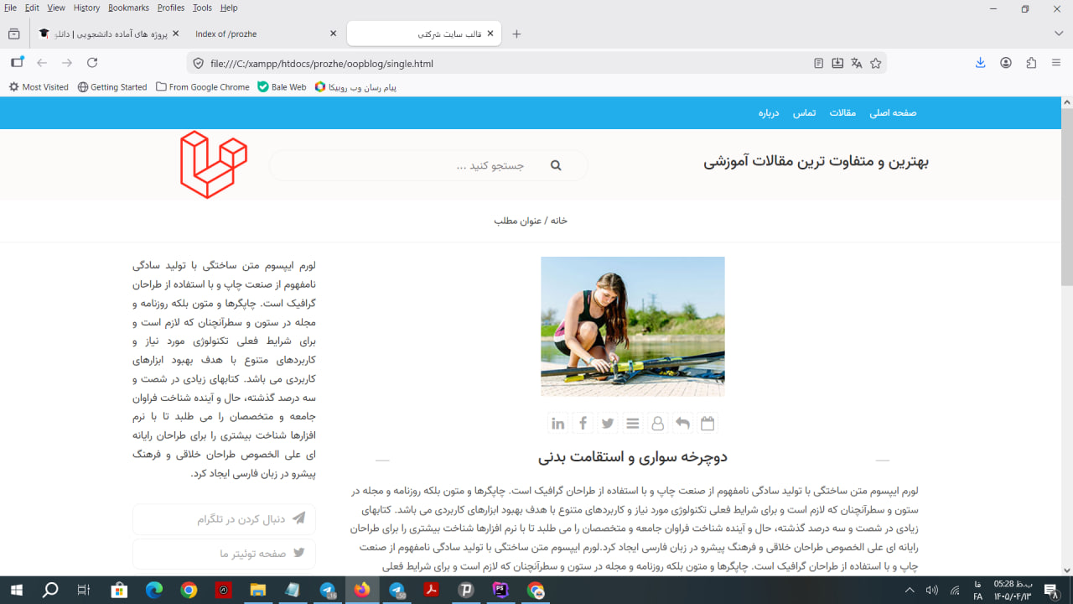
Task: Open Microsoft Edge from taskbar
Action: (x=154, y=591)
